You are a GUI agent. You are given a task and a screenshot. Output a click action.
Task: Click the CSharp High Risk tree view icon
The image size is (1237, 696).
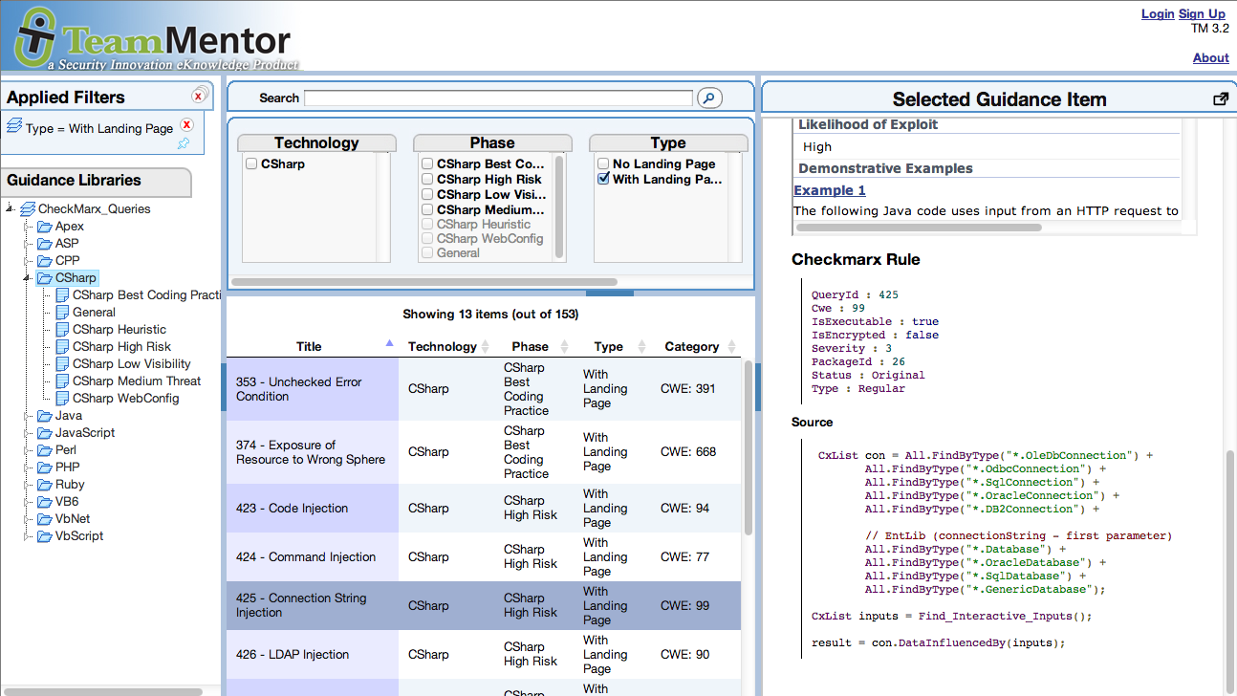[x=63, y=347]
